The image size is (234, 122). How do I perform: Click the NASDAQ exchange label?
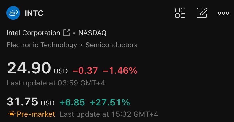[x=92, y=33]
